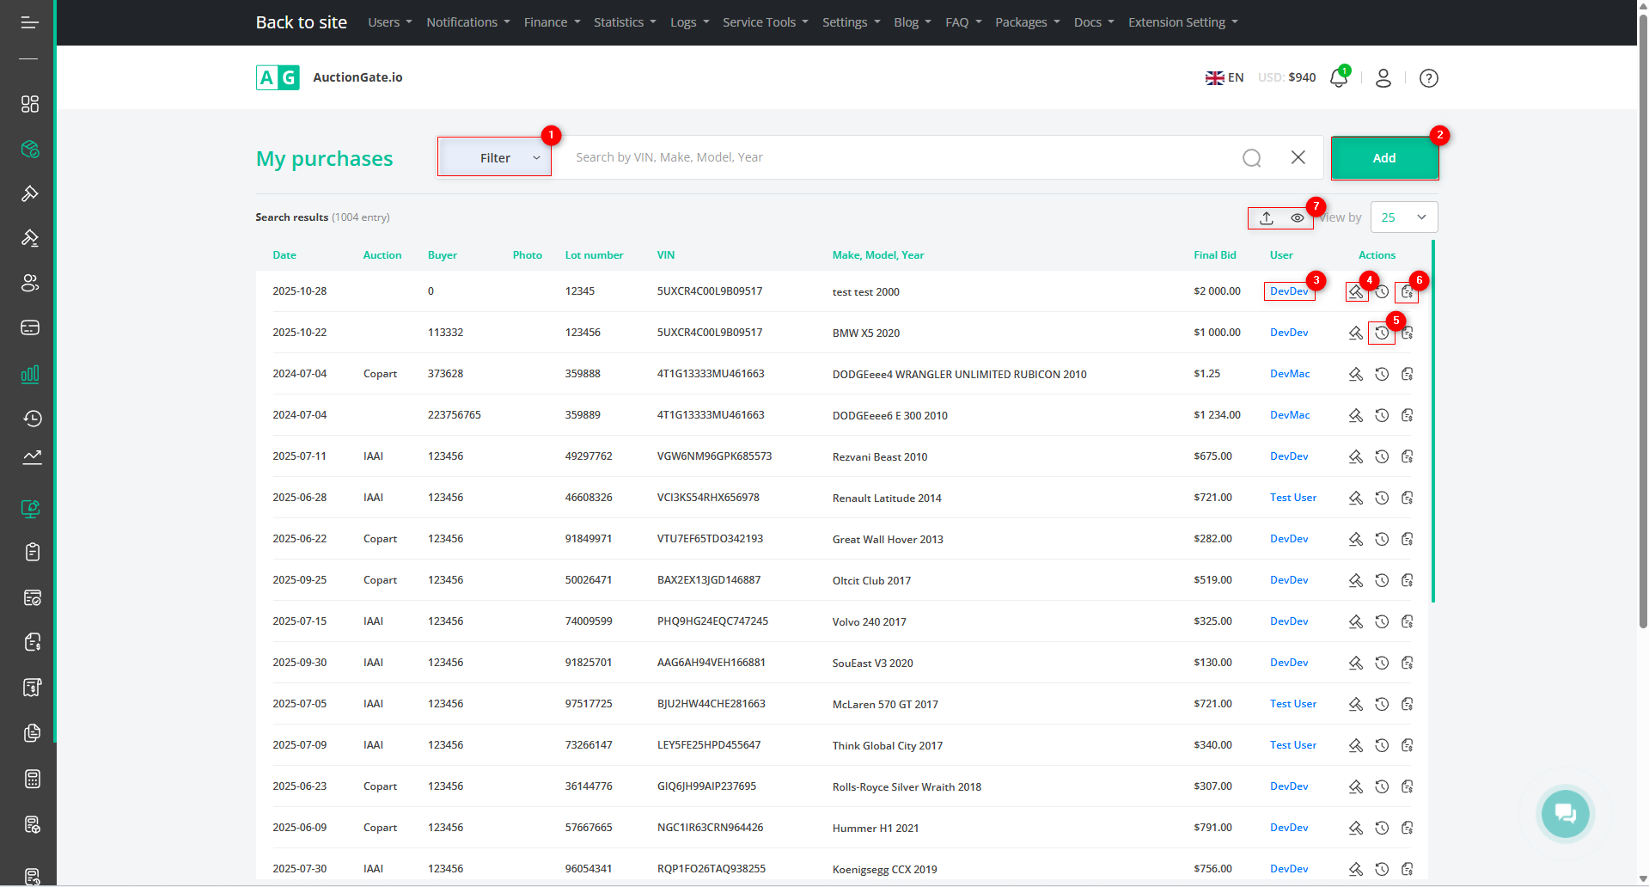Click the page vertical scrollbar
The image size is (1649, 887).
point(1642,344)
